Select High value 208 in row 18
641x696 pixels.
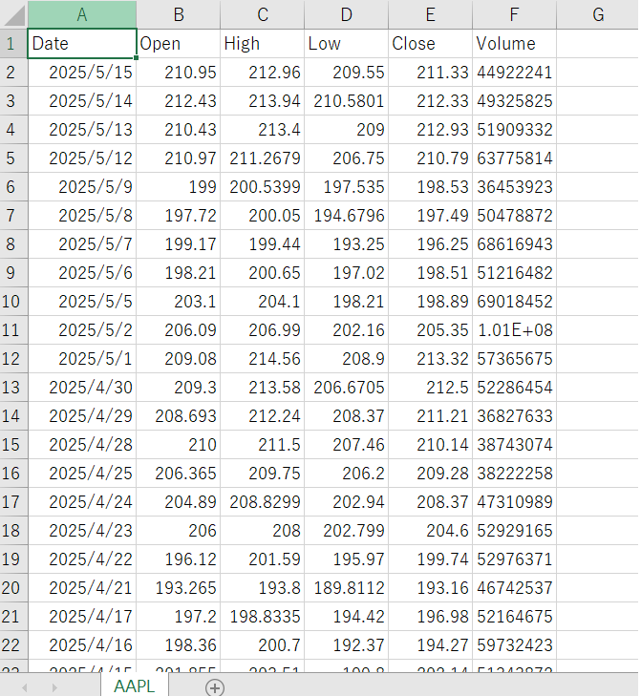(262, 531)
